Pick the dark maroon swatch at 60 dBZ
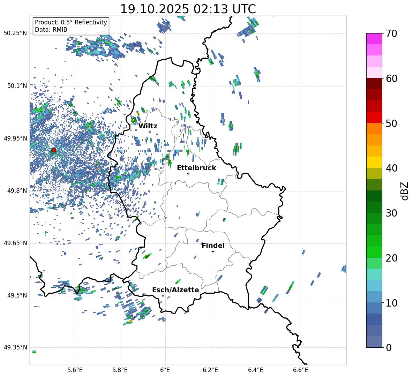Screen dimensions: 413x377 click(x=374, y=84)
